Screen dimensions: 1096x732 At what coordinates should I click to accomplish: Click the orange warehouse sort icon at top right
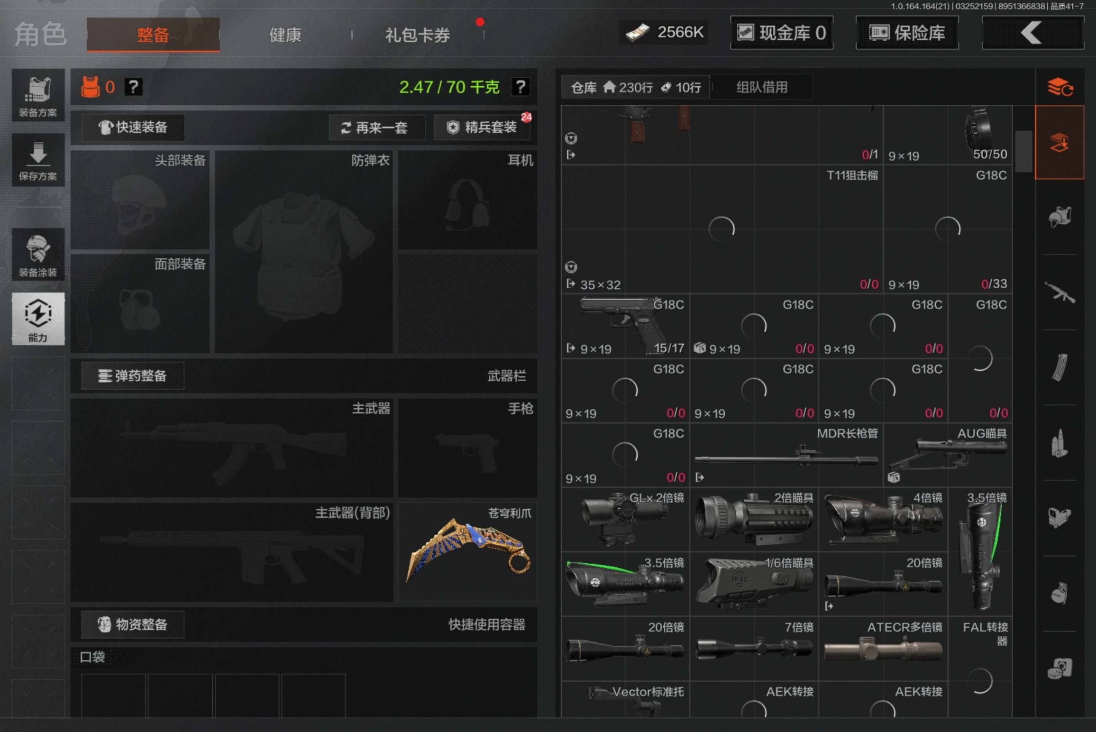1059,87
